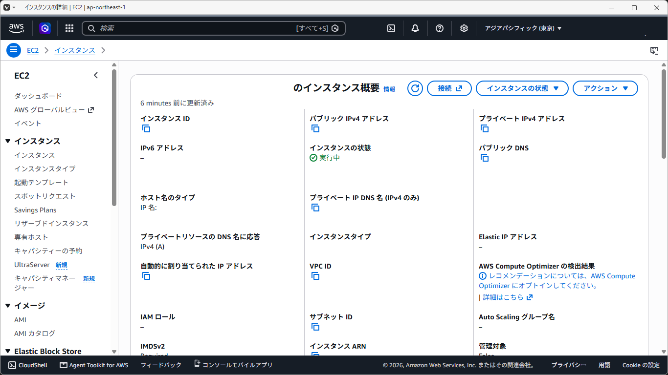Viewport: 668px width, 375px height.
Task: Follow the 詳細はこちら link
Action: pos(508,297)
